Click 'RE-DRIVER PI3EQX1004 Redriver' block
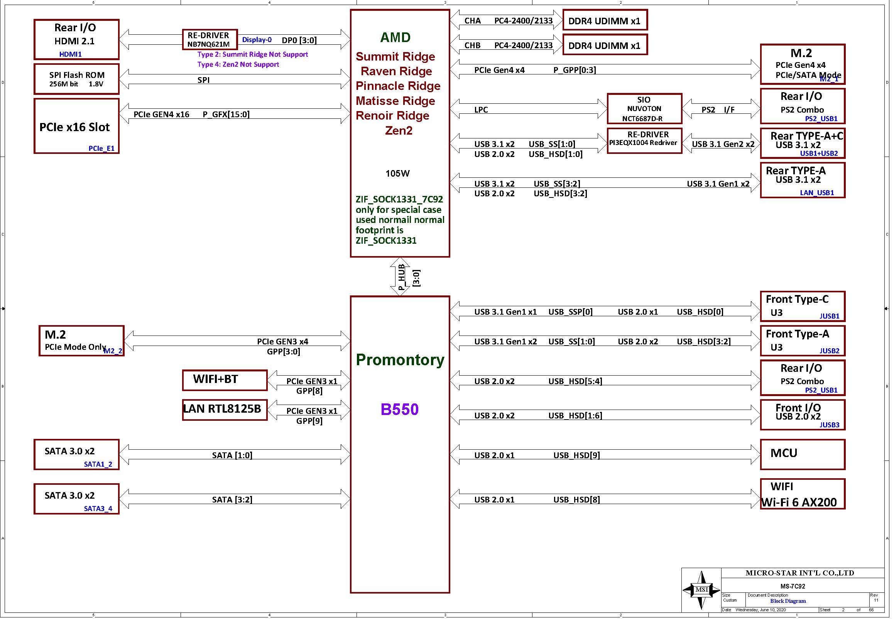894x619 pixels. [644, 141]
